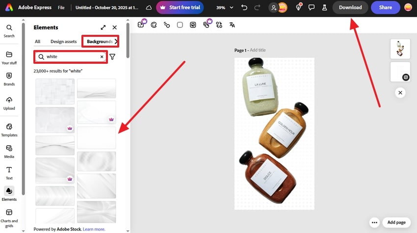The width and height of the screenshot is (417, 233).
Task: Click the square background color icon
Action: coord(180,25)
